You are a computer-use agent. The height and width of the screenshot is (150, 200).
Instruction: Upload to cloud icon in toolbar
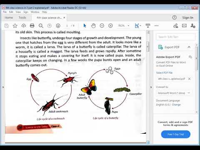[24, 26]
